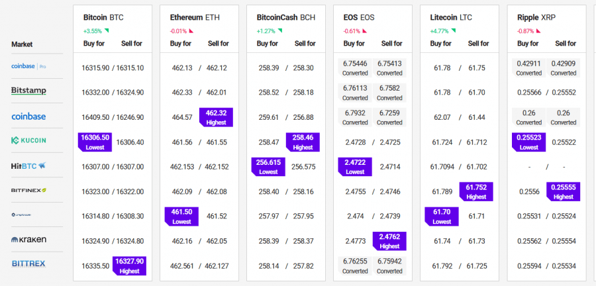Select the highest Litecoin sell price 61.752
The width and height of the screenshot is (596, 286).
point(476,192)
